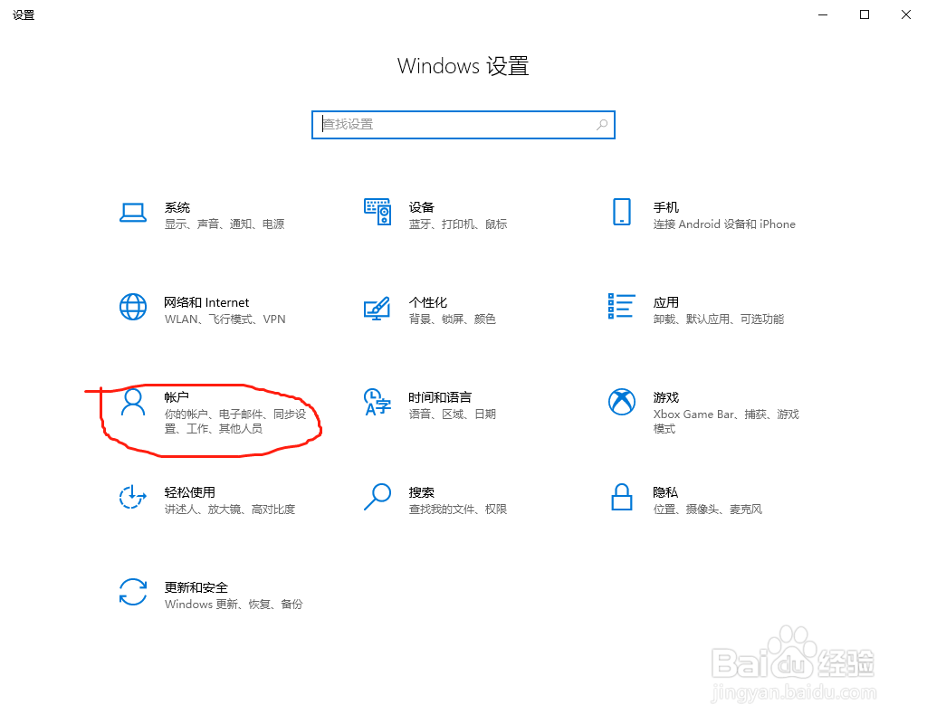Open the Apps list icon
This screenshot has width=927, height=724.
coord(621,306)
